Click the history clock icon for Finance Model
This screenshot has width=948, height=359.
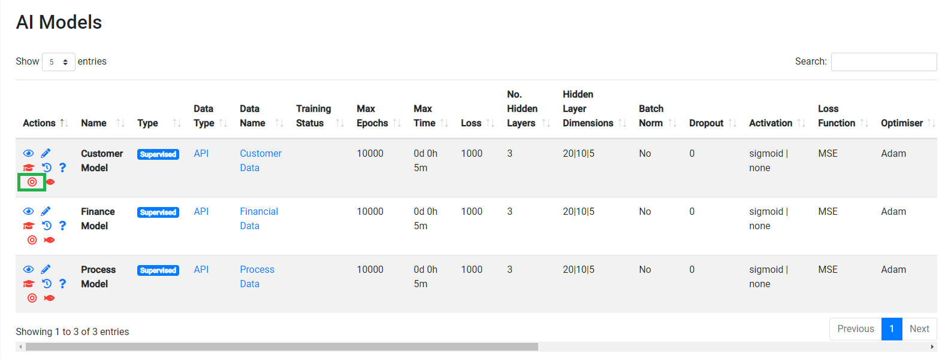[x=47, y=225]
